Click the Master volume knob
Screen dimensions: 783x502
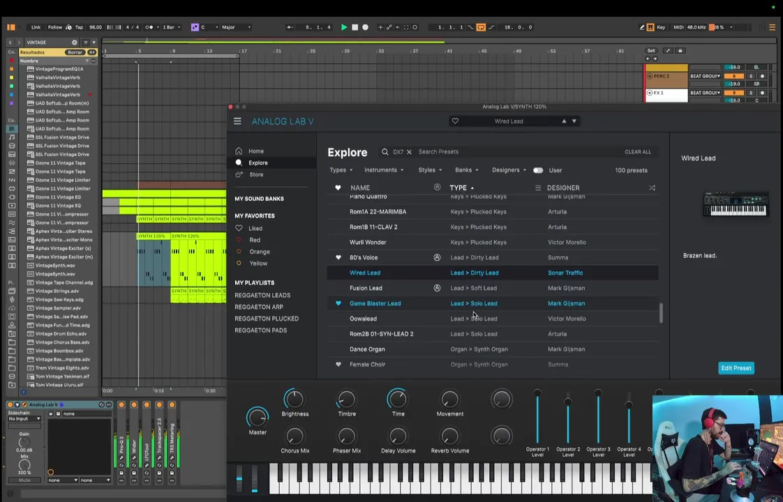(258, 417)
